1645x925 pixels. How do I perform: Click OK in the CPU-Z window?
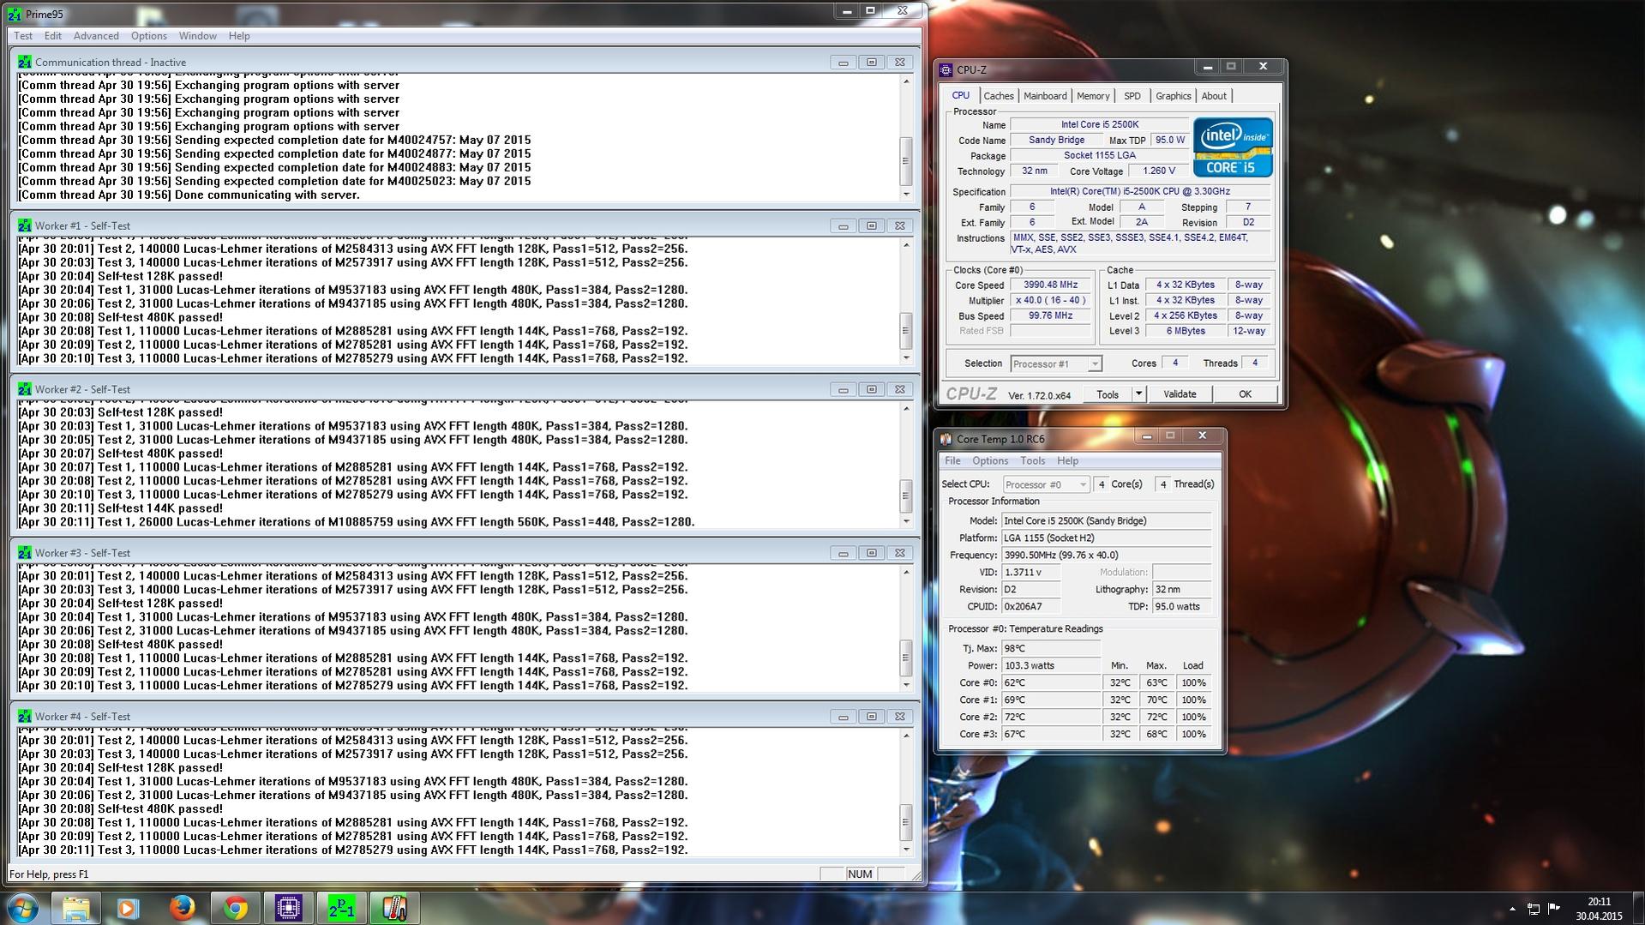[1245, 394]
